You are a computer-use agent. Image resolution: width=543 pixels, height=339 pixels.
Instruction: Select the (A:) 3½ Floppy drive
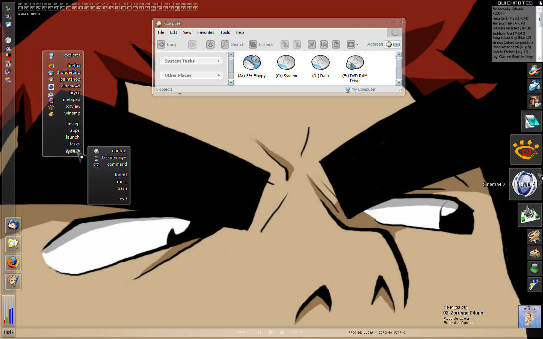click(252, 67)
